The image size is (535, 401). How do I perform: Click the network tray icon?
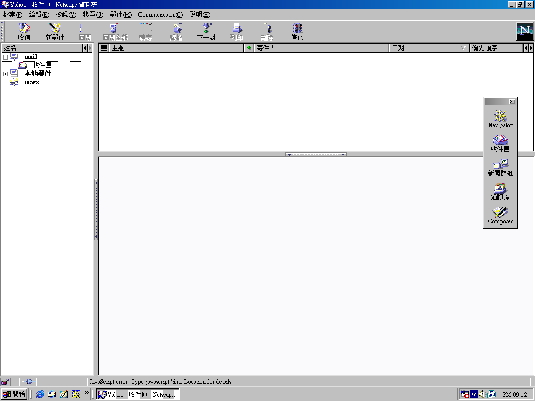(x=491, y=394)
